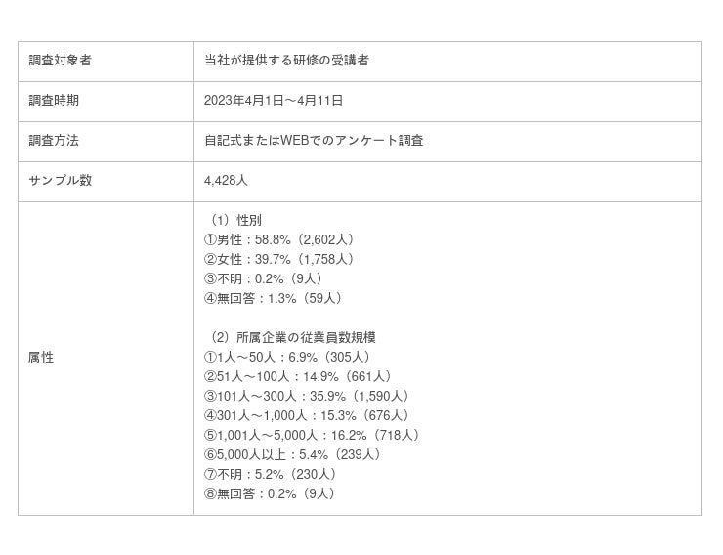Click the ②51人〜100人:14.9% line
The image size is (723, 555).
click(300, 377)
